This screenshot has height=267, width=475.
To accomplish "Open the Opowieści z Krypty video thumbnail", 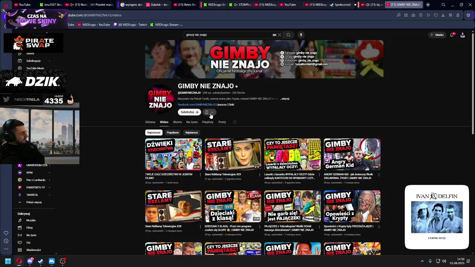I will pos(352,206).
